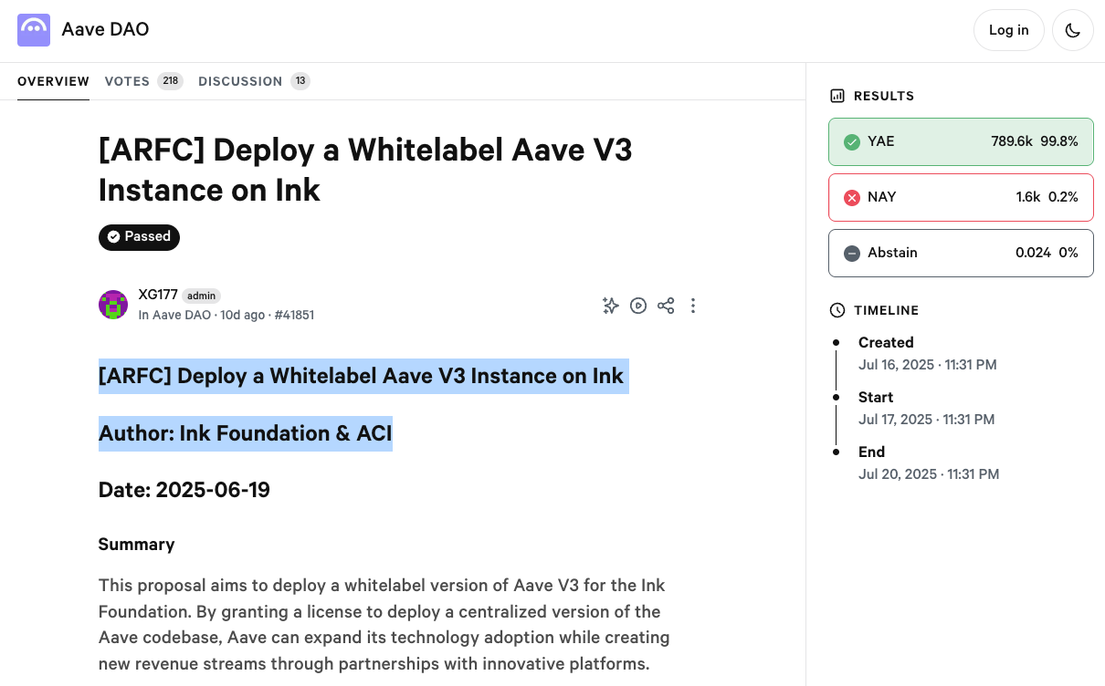Image resolution: width=1105 pixels, height=686 pixels.
Task: Click the XG177 author avatar
Action: (x=113, y=305)
